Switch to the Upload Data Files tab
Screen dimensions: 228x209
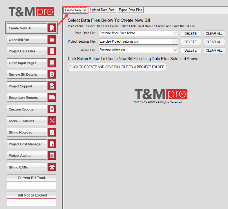point(102,10)
